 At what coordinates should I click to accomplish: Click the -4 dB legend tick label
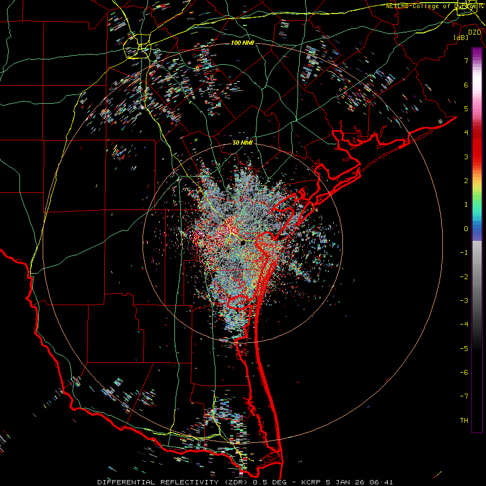point(464,324)
